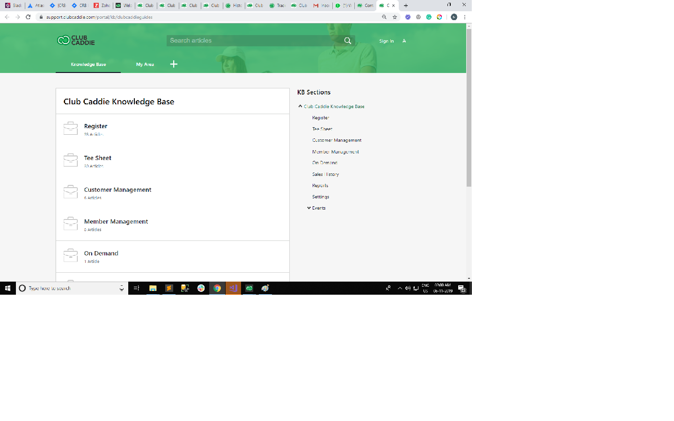
Task: Click the On Demand folder icon
Action: pyautogui.click(x=71, y=255)
